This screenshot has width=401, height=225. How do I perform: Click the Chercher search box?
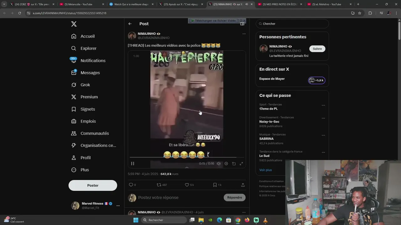tap(292, 24)
